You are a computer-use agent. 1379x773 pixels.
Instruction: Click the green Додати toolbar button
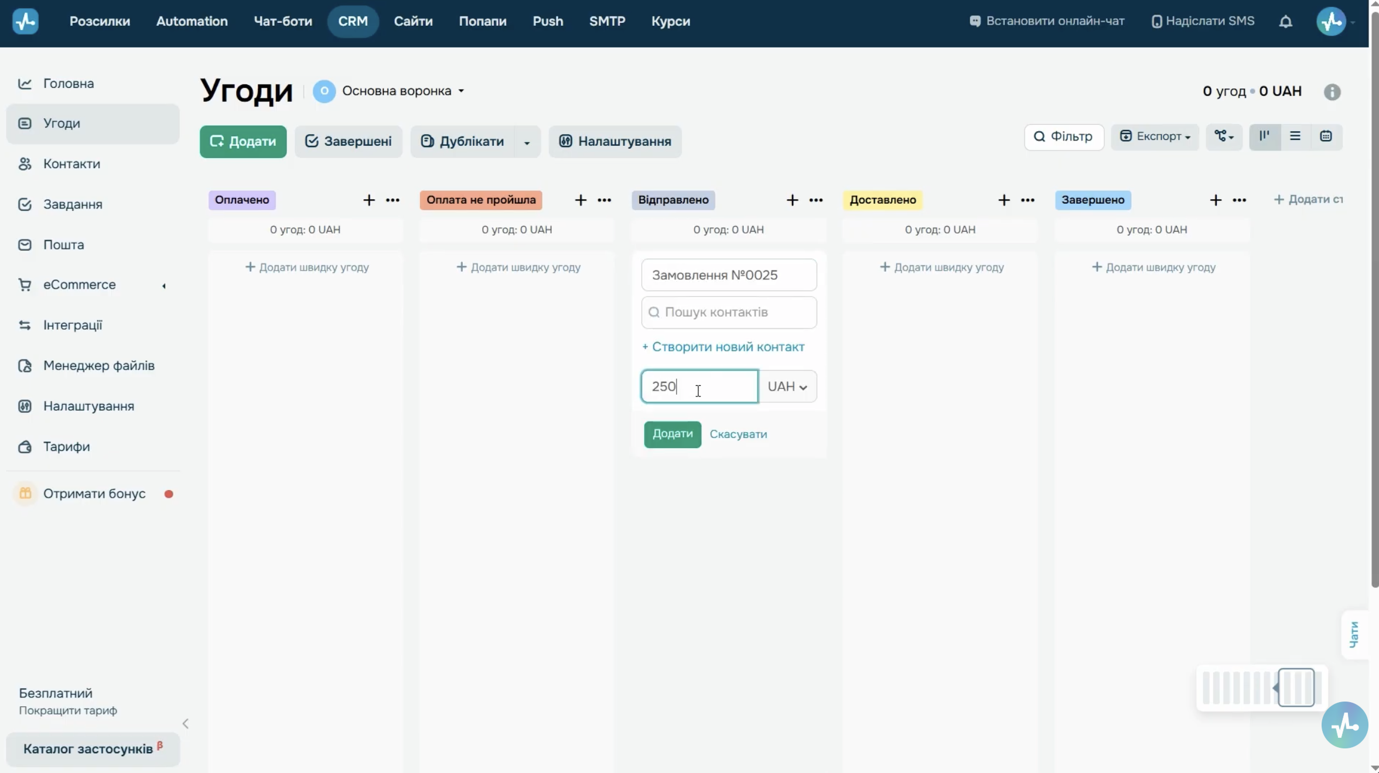[243, 142]
